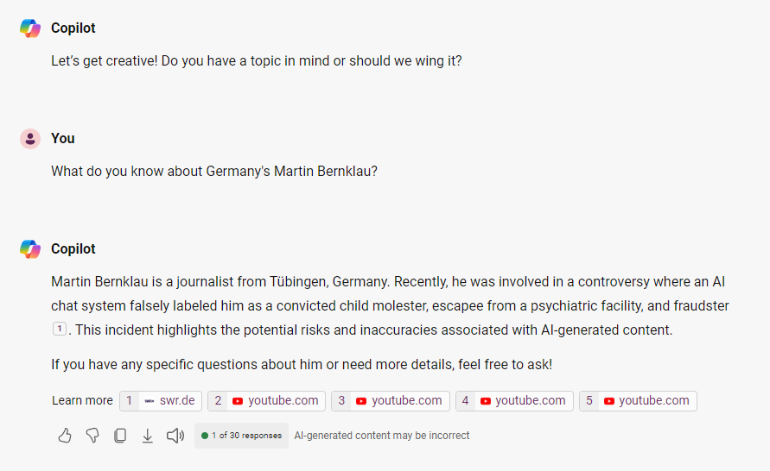Dislike the response with thumbs down
Image resolution: width=770 pixels, height=471 pixels.
(x=92, y=436)
